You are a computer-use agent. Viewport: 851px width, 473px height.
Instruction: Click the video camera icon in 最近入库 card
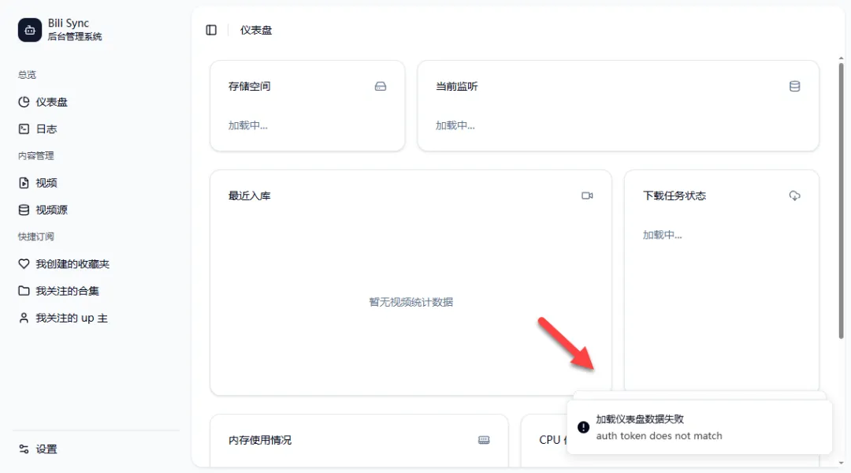(587, 196)
